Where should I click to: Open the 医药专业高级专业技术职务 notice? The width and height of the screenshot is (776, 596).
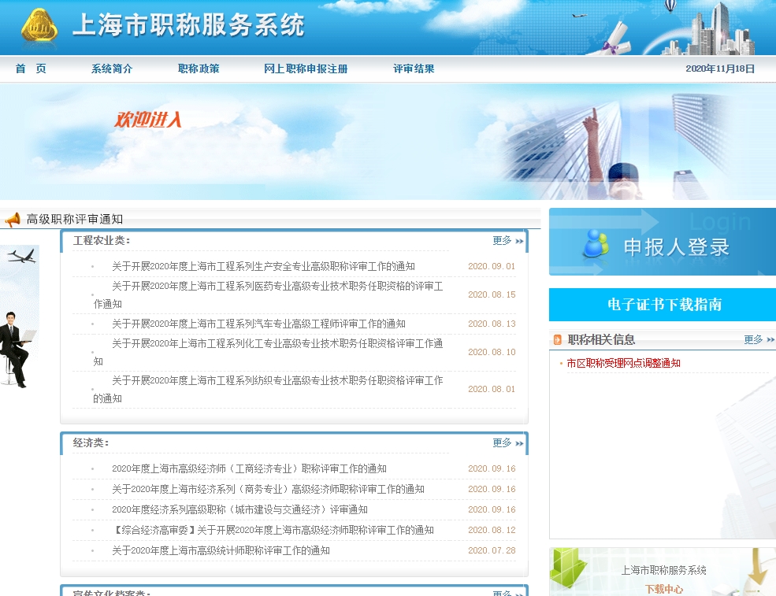268,294
